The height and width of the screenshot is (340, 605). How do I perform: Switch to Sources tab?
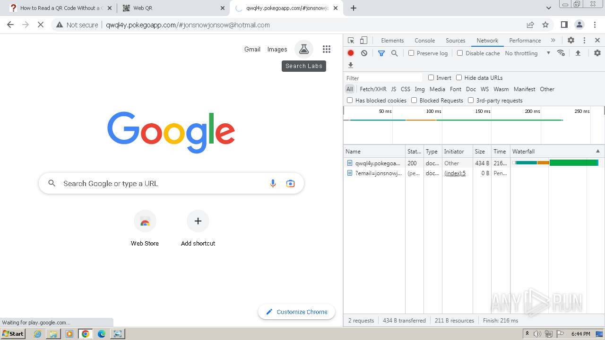tap(456, 41)
